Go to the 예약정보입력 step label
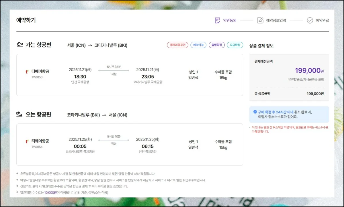344x207 pixels. [x=276, y=21]
